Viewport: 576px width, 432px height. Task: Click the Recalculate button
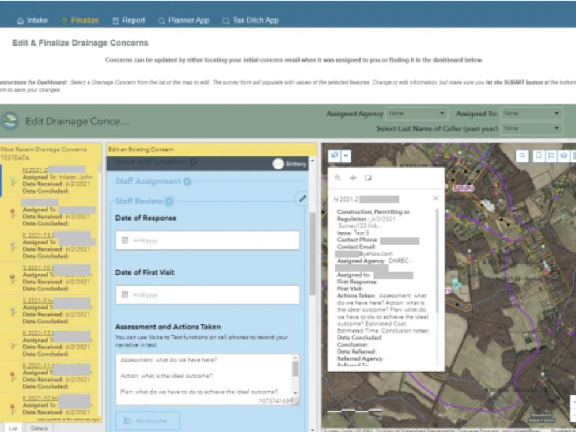pos(147,420)
